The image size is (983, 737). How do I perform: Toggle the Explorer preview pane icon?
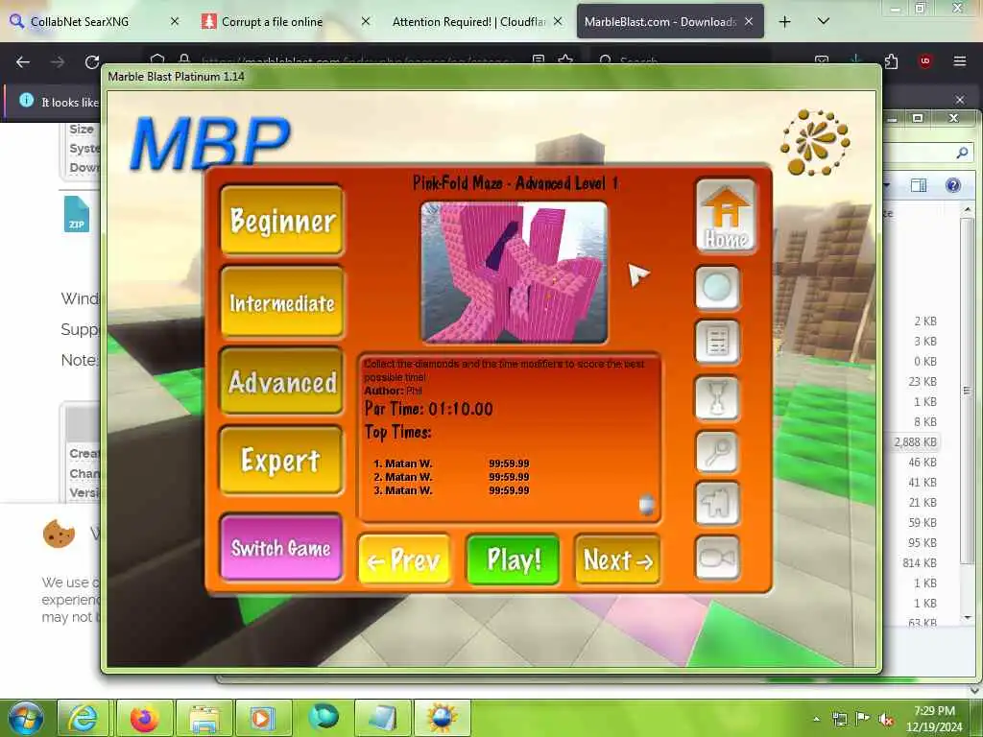pos(919,185)
